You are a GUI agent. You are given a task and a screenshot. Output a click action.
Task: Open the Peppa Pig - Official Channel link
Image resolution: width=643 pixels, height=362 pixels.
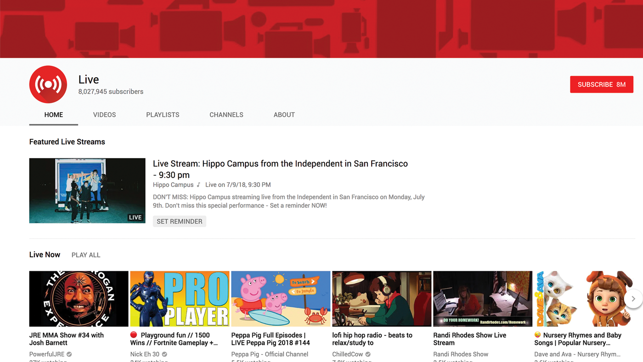[x=269, y=354]
